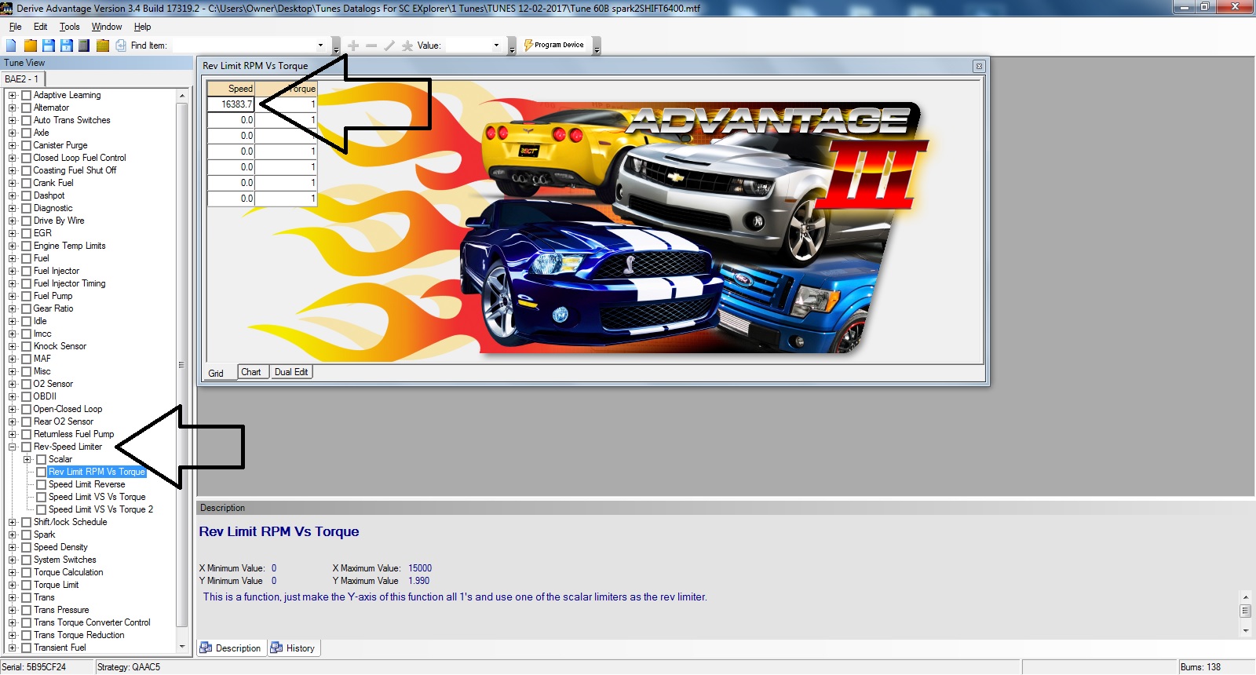Viewport: 1256px width, 675px height.
Task: Check the Spark checkbox
Action: pyautogui.click(x=26, y=535)
